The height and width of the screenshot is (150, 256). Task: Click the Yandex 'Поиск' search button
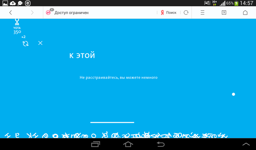169,12
